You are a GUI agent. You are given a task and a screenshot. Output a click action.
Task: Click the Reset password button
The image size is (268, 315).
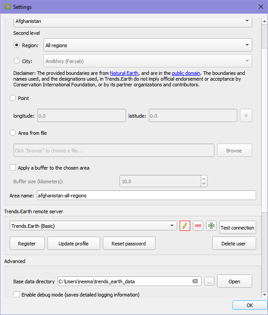[129, 243]
